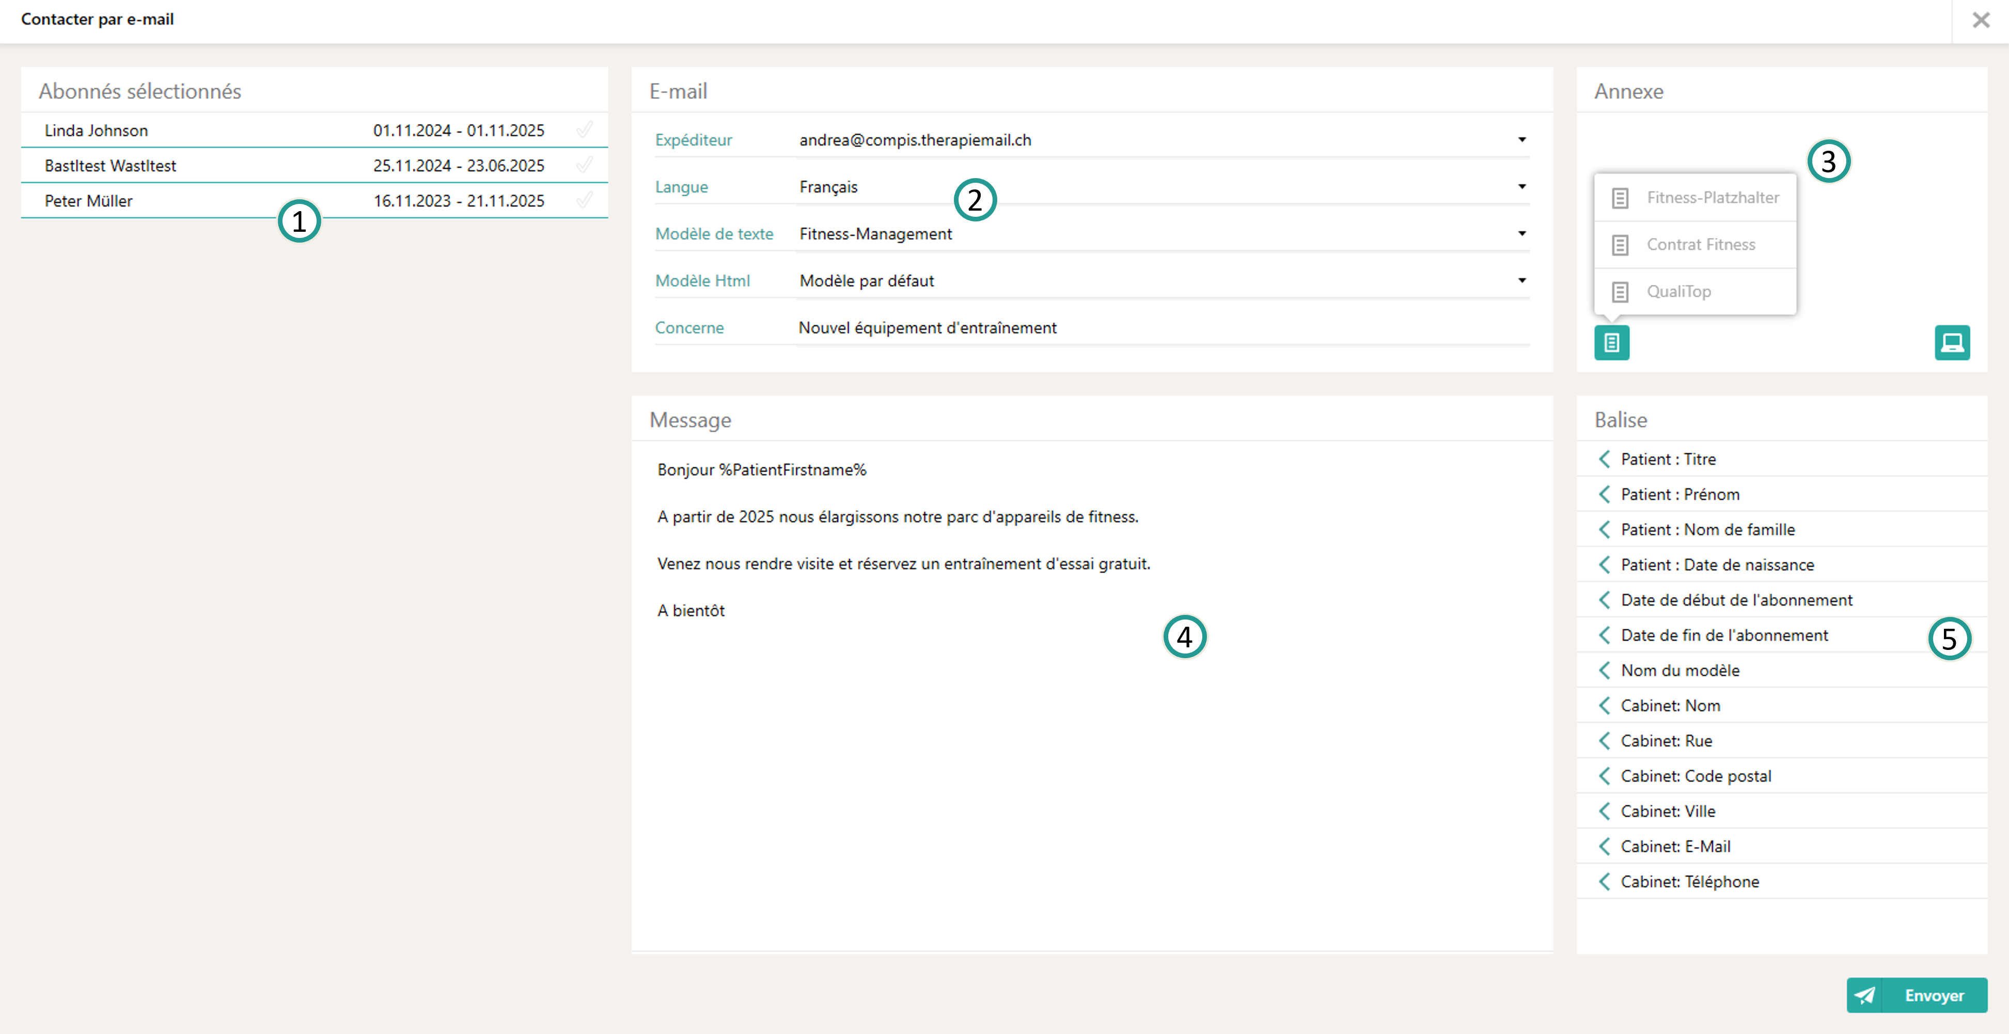Open the document attachment picker in Annexe
Image resolution: width=2009 pixels, height=1034 pixels.
click(x=1612, y=342)
